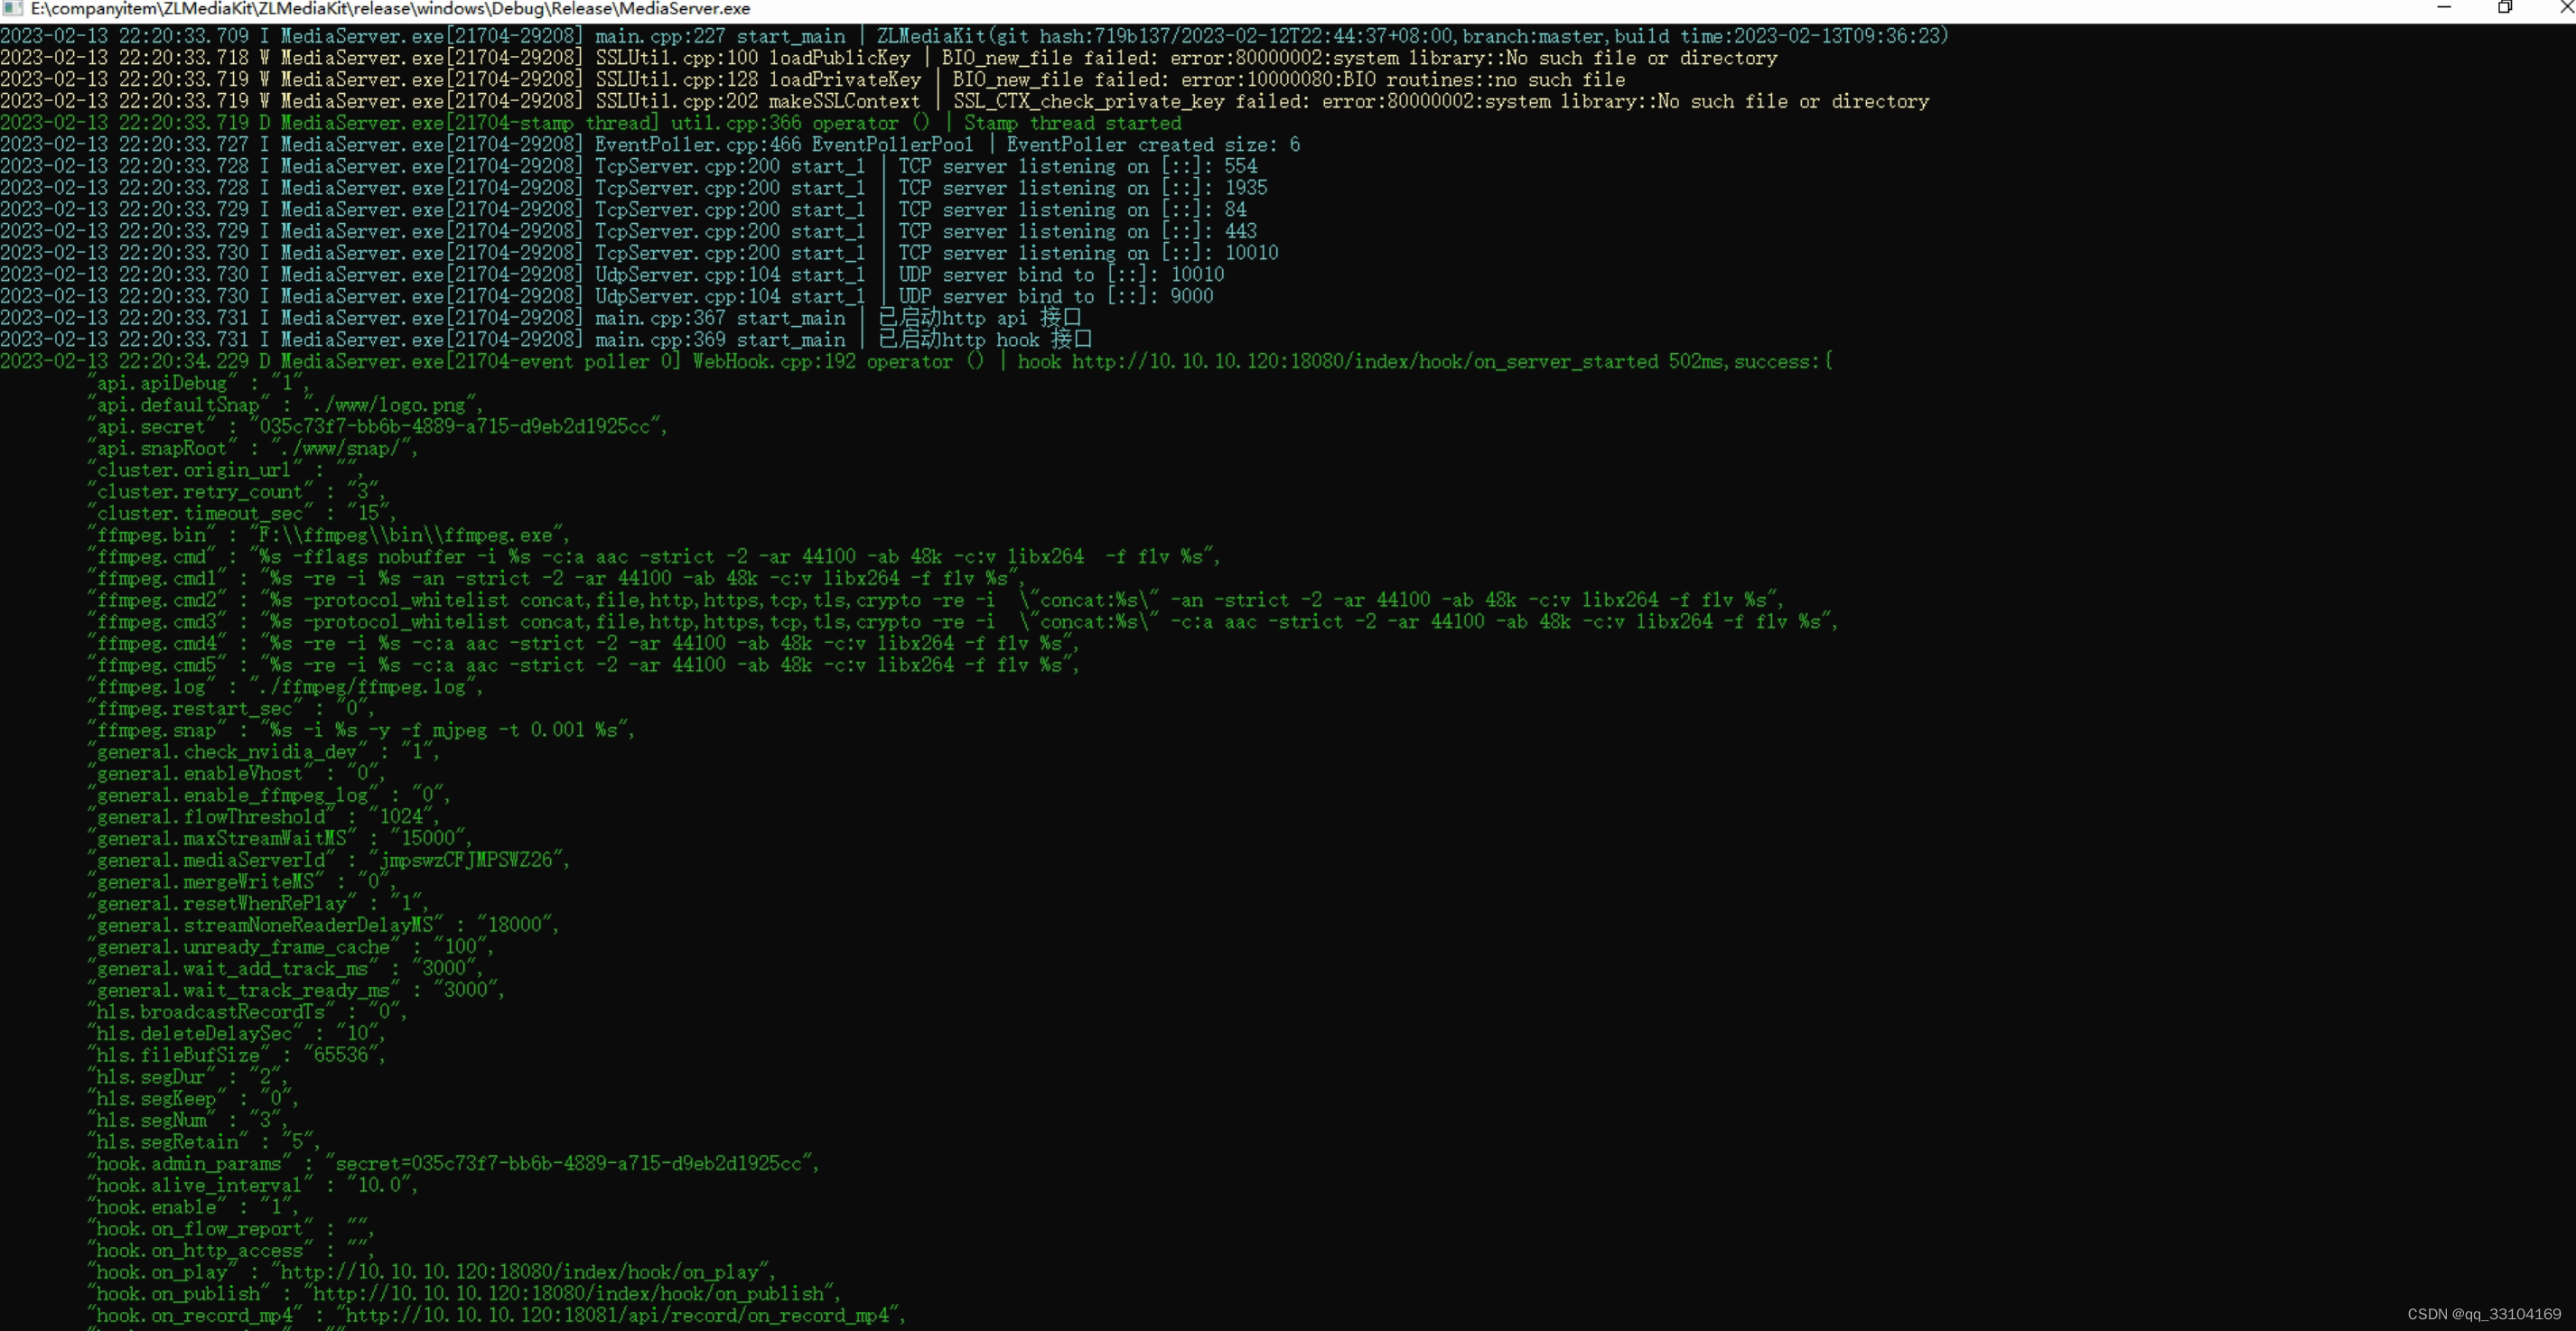Click the "general.mergeWriteMS" entry
Screen dimensions: 2576x1331
click(242, 882)
